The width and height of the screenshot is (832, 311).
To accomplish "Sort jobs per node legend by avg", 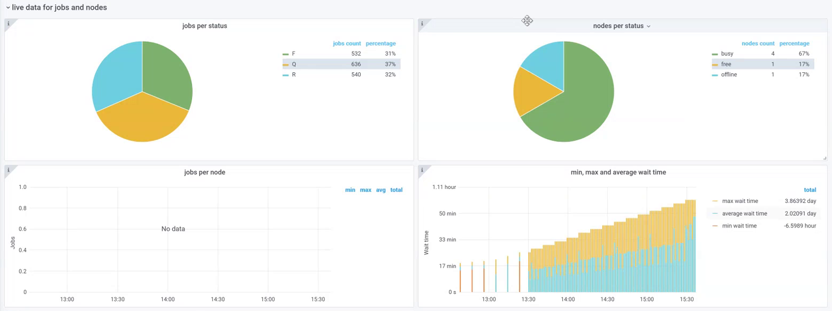I will 380,189.
